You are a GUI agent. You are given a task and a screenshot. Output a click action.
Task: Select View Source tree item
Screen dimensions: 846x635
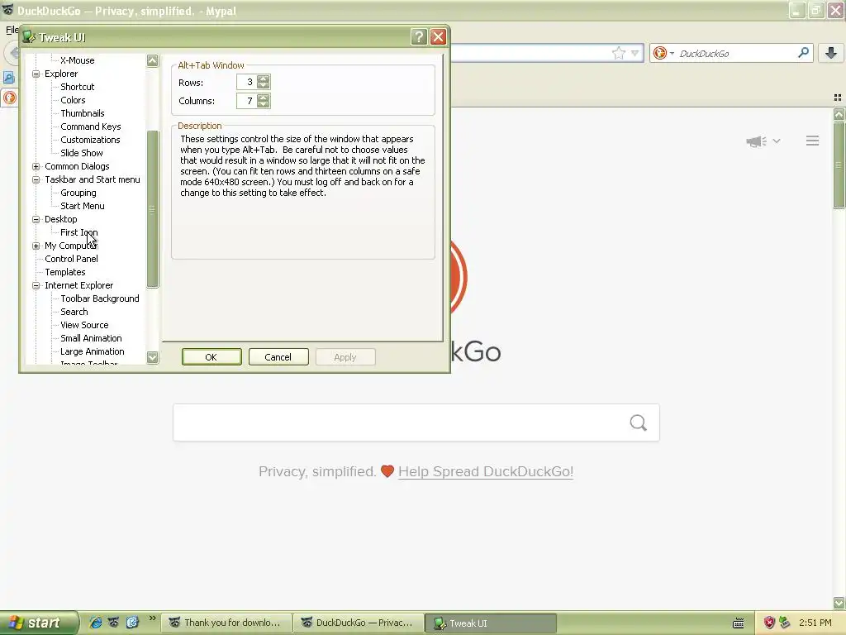84,325
